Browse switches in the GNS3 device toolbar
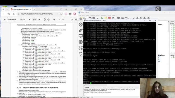This screenshot has width=175, height=98. coord(81,30)
